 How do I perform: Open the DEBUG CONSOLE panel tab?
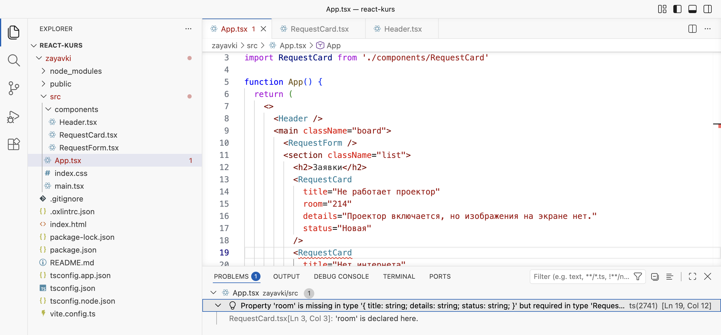(x=341, y=276)
